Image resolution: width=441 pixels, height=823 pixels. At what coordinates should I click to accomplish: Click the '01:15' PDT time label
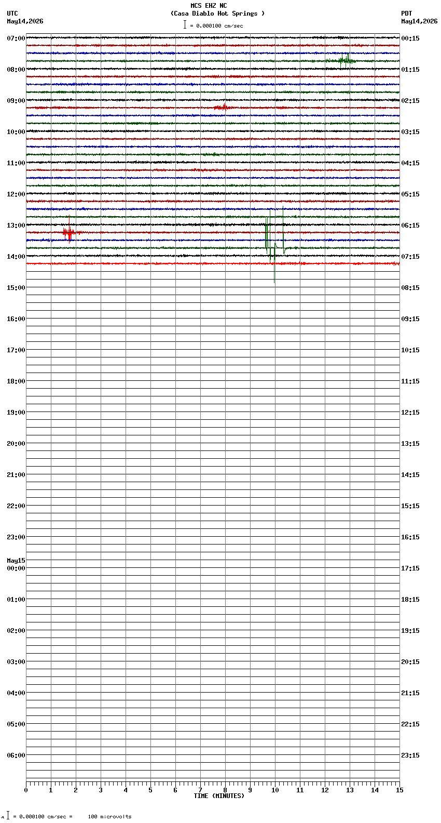(410, 70)
